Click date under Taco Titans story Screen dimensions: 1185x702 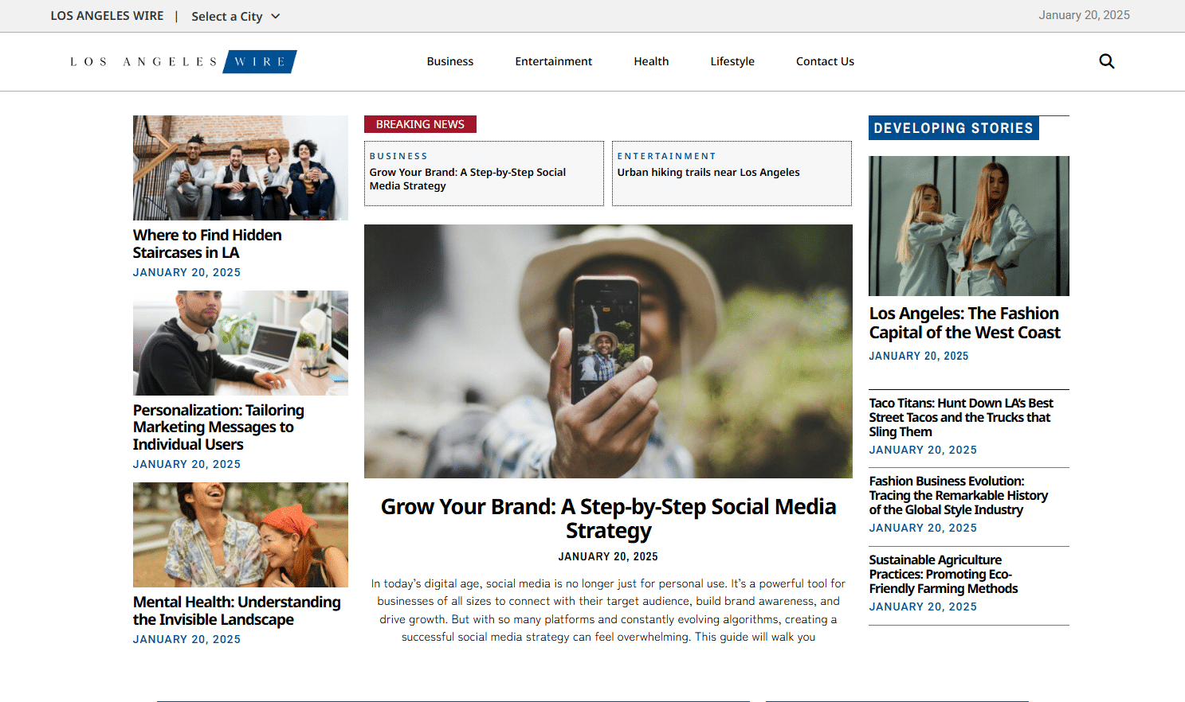[x=923, y=450]
